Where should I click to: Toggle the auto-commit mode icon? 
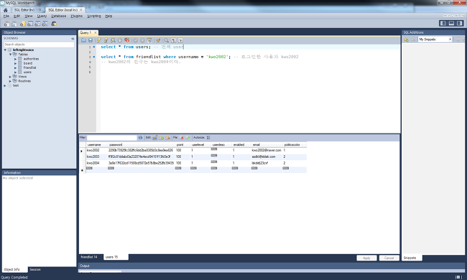[149, 40]
